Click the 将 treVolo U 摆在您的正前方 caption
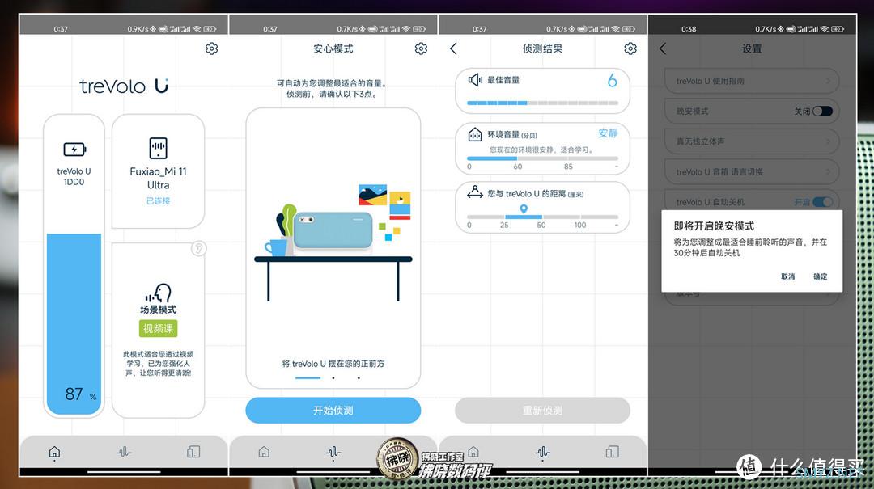This screenshot has height=489, width=874. 333,363
